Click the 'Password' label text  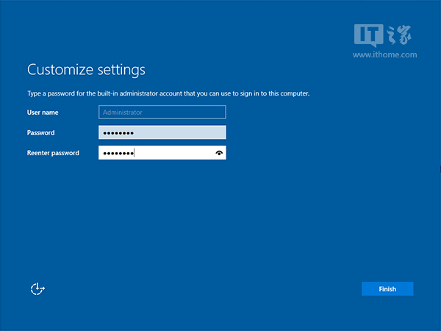click(40, 132)
